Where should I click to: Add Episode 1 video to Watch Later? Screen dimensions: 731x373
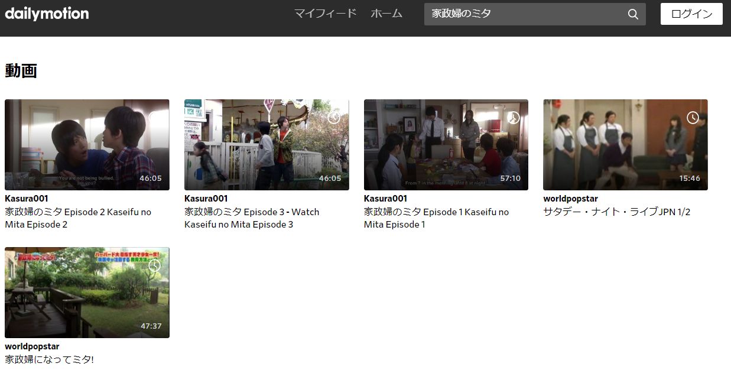coord(514,118)
